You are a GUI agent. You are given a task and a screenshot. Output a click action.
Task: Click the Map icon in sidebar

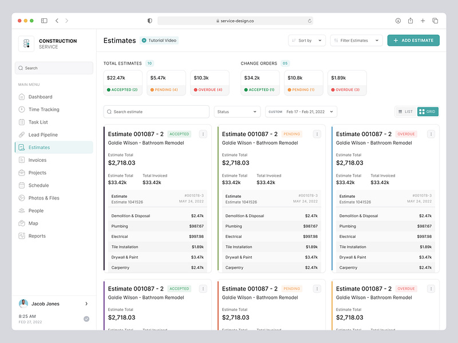21,223
